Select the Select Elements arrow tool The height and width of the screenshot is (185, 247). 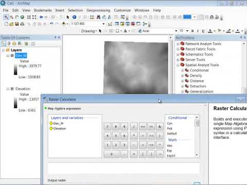pyautogui.click(x=68, y=17)
